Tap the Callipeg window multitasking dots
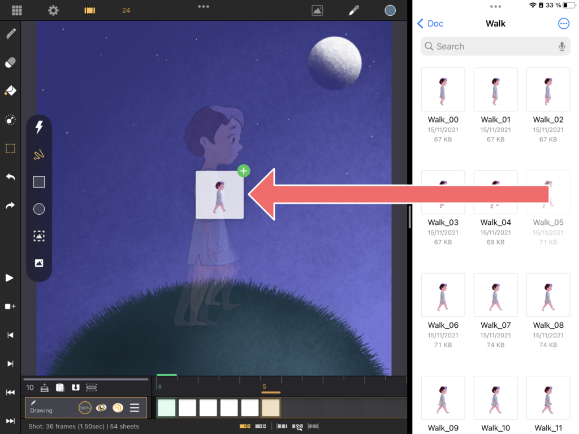 (204, 6)
